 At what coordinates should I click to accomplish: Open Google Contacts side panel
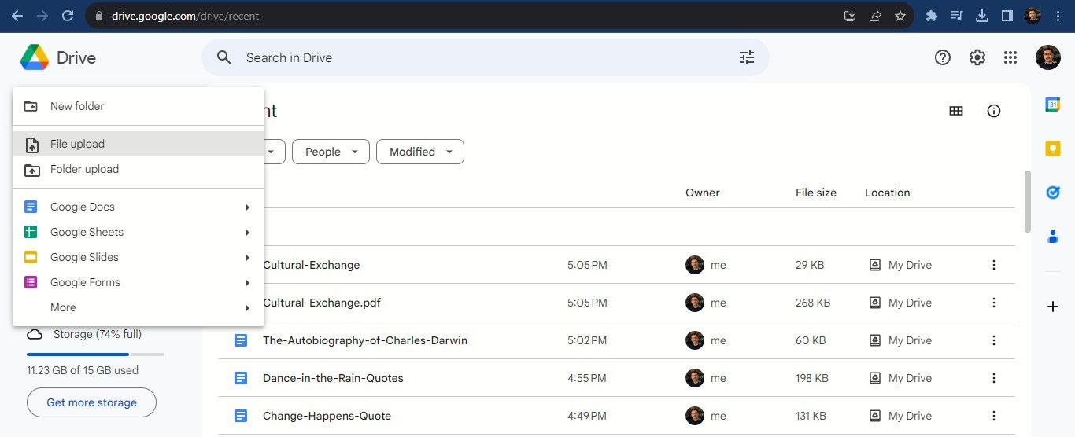point(1052,236)
